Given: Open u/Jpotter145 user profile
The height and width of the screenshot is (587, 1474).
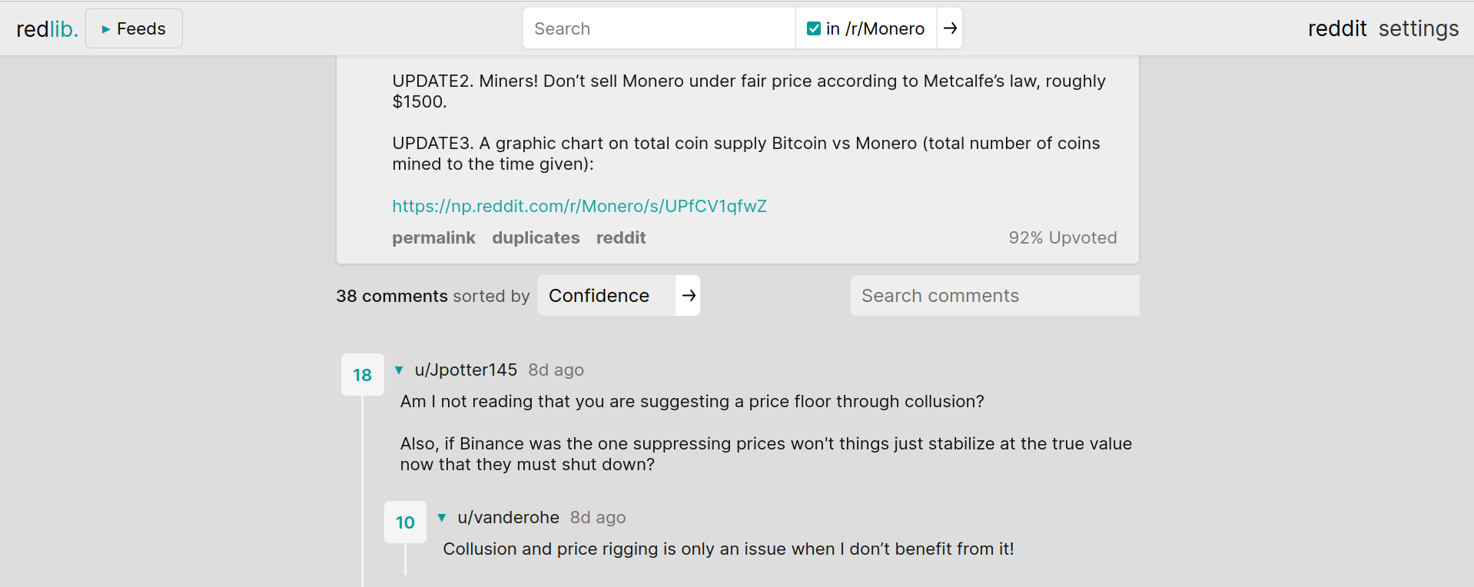Looking at the screenshot, I should pyautogui.click(x=466, y=370).
